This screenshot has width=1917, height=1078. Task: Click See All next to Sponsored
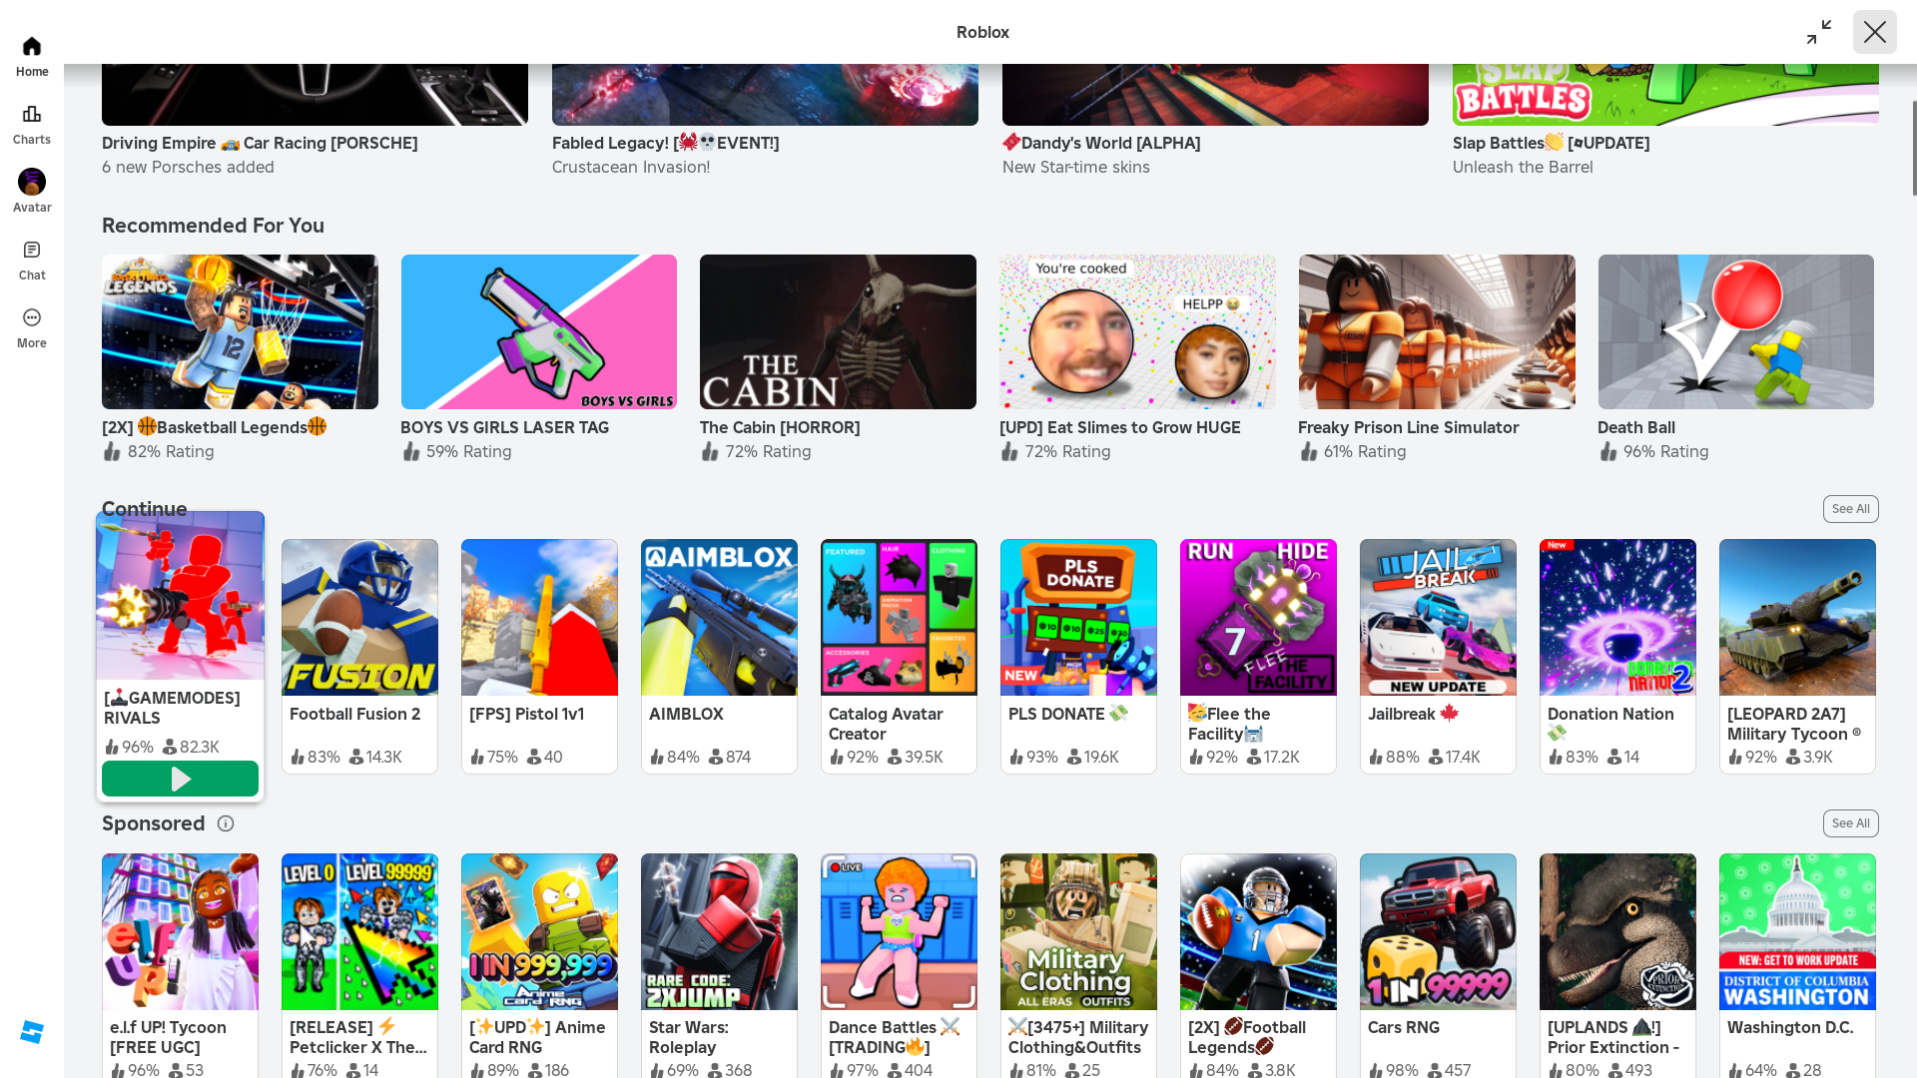[x=1849, y=823]
